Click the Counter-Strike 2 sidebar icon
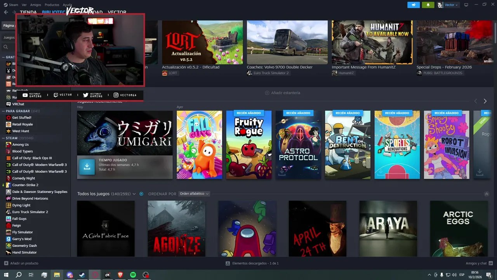497x280 pixels. point(9,185)
